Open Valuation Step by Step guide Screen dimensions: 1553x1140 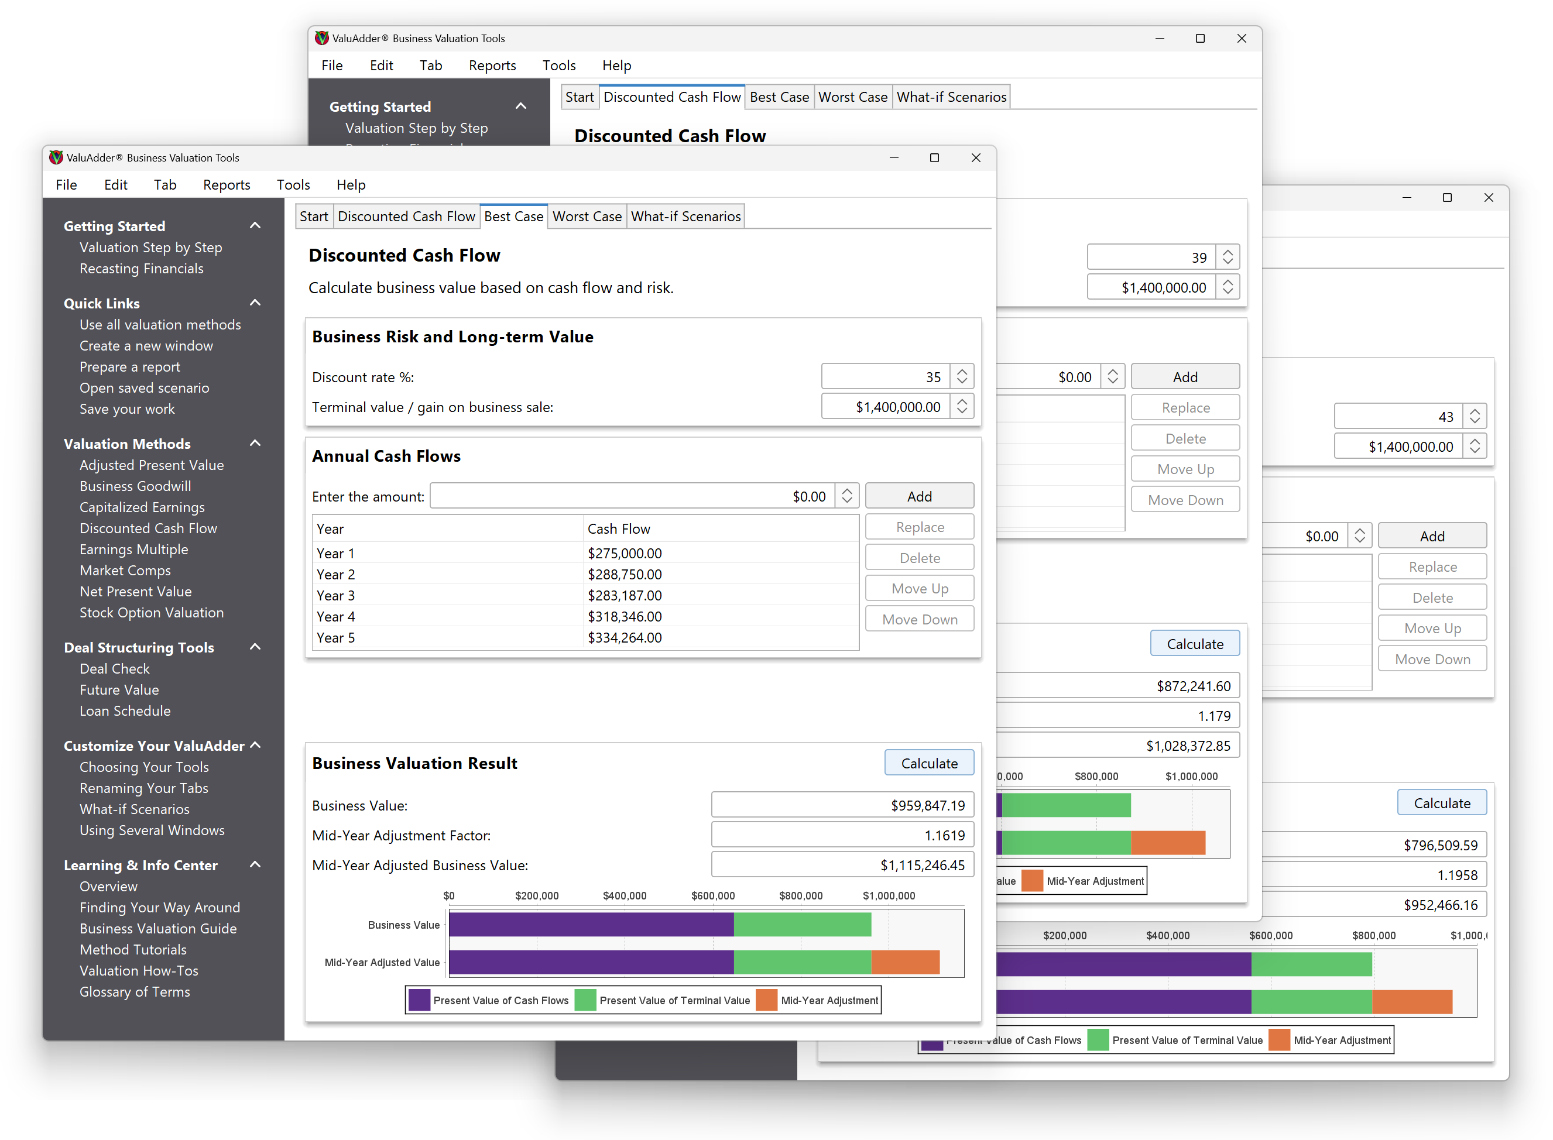point(150,247)
